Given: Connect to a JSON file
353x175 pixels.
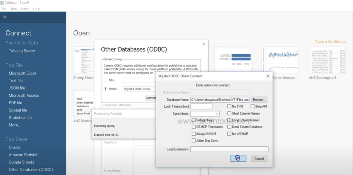Looking at the screenshot, I should tap(17, 88).
